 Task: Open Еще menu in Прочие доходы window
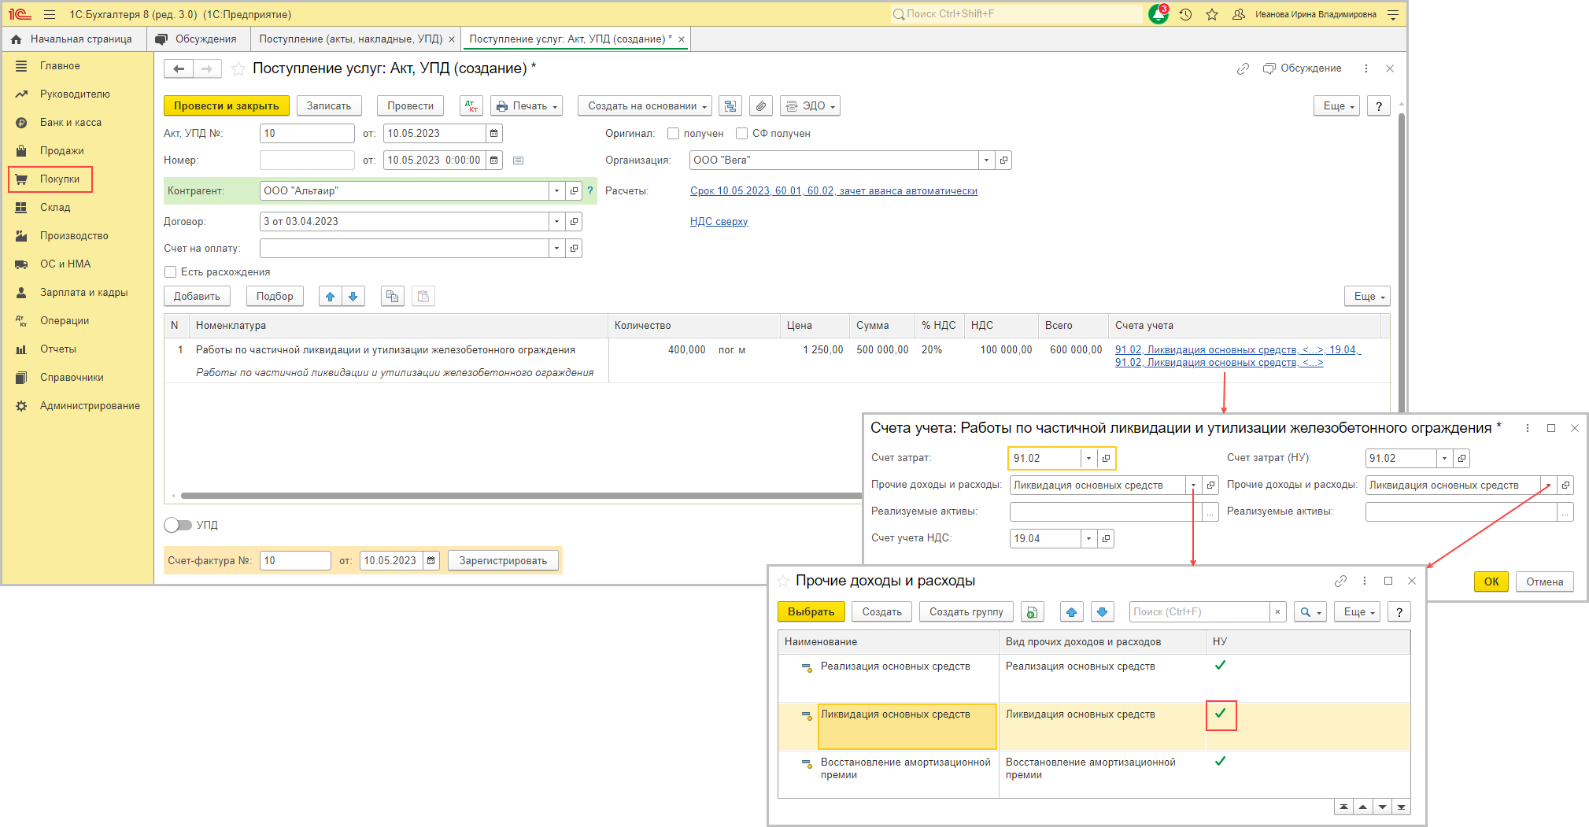(1357, 612)
